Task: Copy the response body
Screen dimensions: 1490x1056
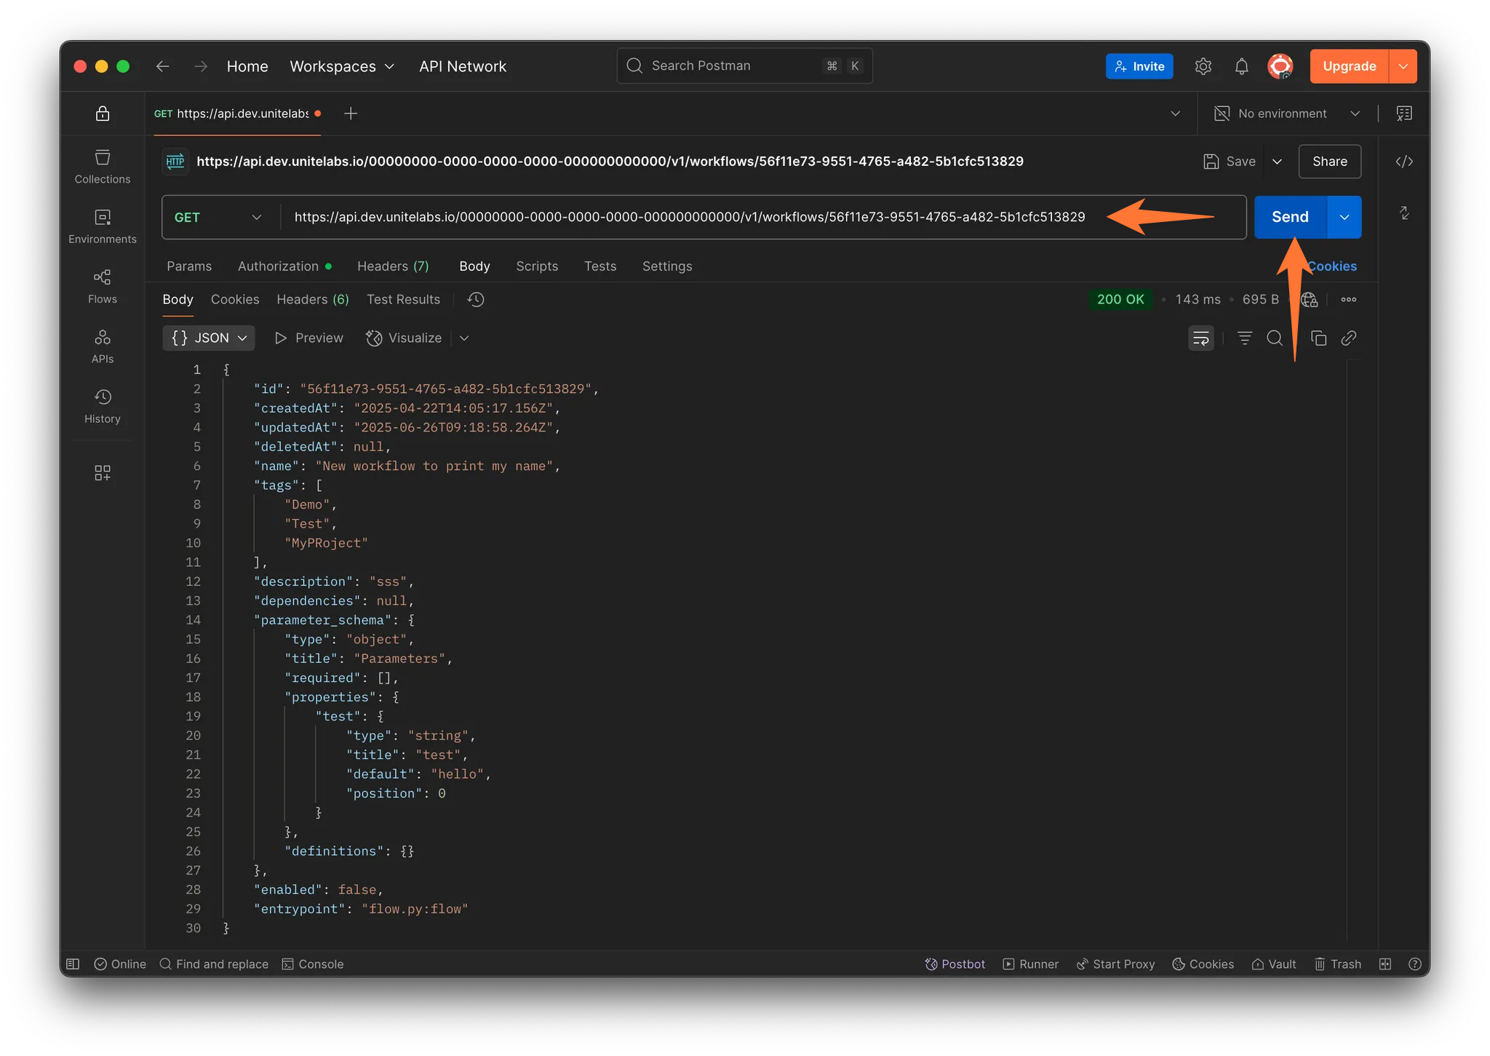Action: pyautogui.click(x=1319, y=338)
